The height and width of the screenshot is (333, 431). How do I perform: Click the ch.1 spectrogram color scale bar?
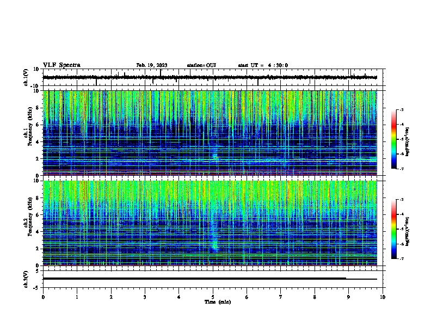394,139
